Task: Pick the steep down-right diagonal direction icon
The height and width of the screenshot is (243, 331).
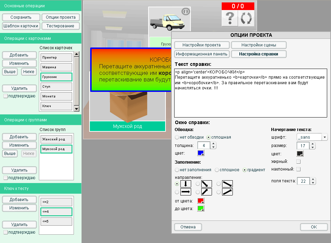Action: coord(206,184)
